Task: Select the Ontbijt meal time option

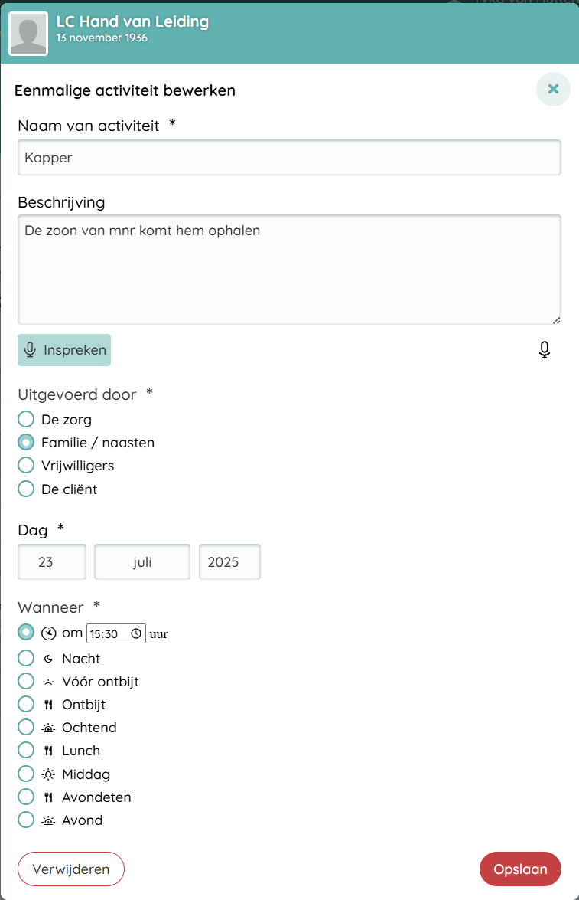Action: tap(26, 704)
